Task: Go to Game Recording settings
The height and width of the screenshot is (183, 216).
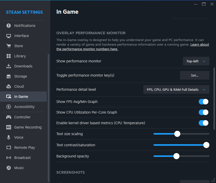Action: pyautogui.click(x=23, y=127)
